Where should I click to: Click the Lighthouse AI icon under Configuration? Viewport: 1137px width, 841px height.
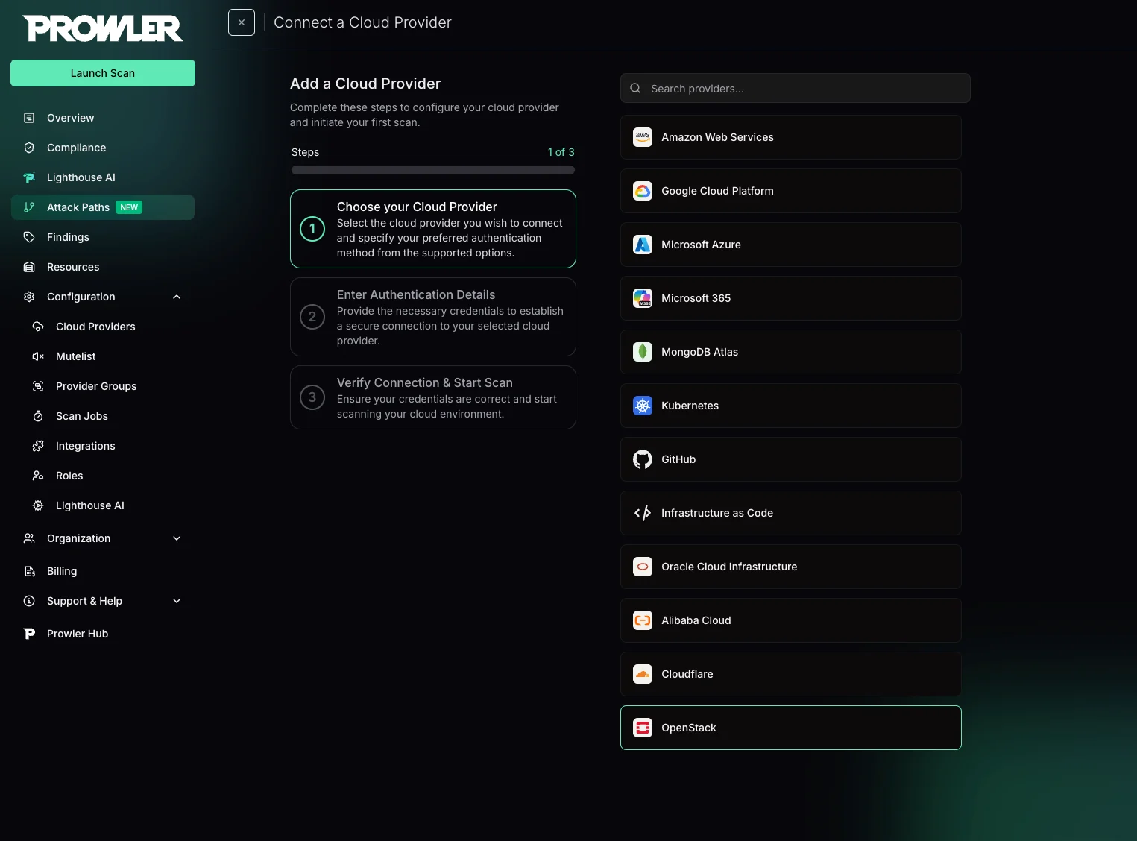[x=38, y=505]
